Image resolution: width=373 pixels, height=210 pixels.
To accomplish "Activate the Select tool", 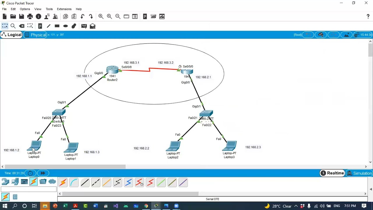I will tap(5, 26).
